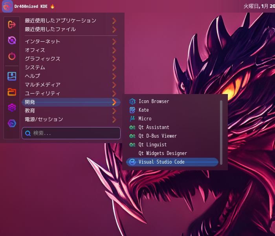Expand the マルチメディア chevron
This screenshot has height=236, width=275.
point(114,85)
